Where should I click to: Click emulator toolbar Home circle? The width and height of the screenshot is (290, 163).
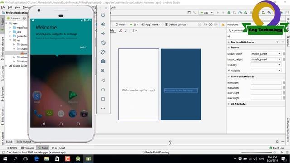pyautogui.click(x=103, y=90)
